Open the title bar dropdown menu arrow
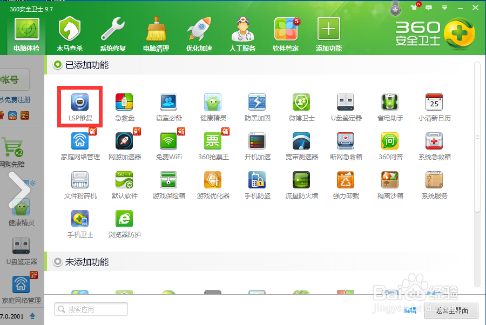 pos(444,8)
